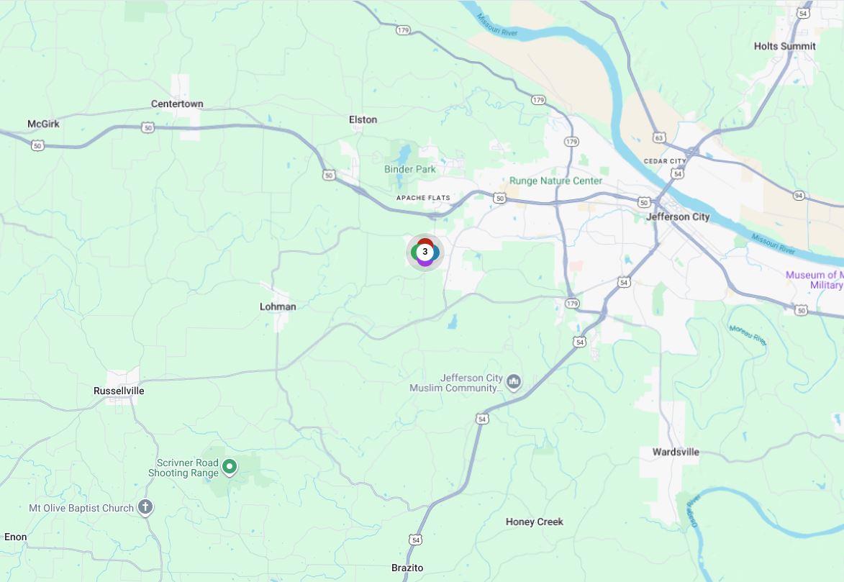Screen dimensions: 844x582
Task: Click the Route 179 shield near Elston
Action: [403, 30]
